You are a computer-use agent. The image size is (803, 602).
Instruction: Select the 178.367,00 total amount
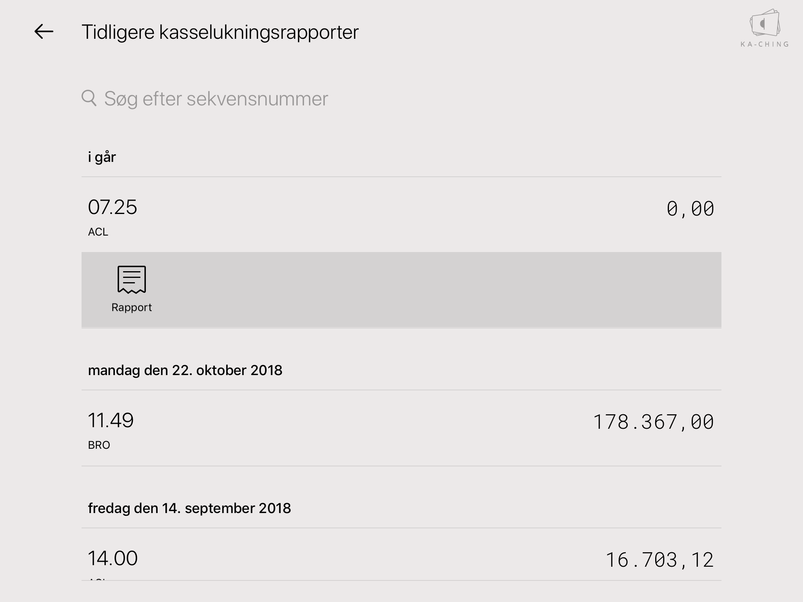(653, 422)
